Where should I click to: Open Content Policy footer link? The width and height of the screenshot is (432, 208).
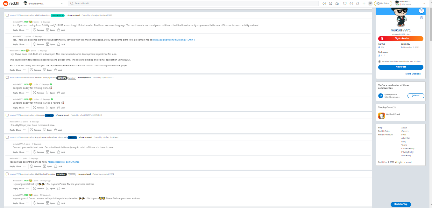[x=408, y=149]
